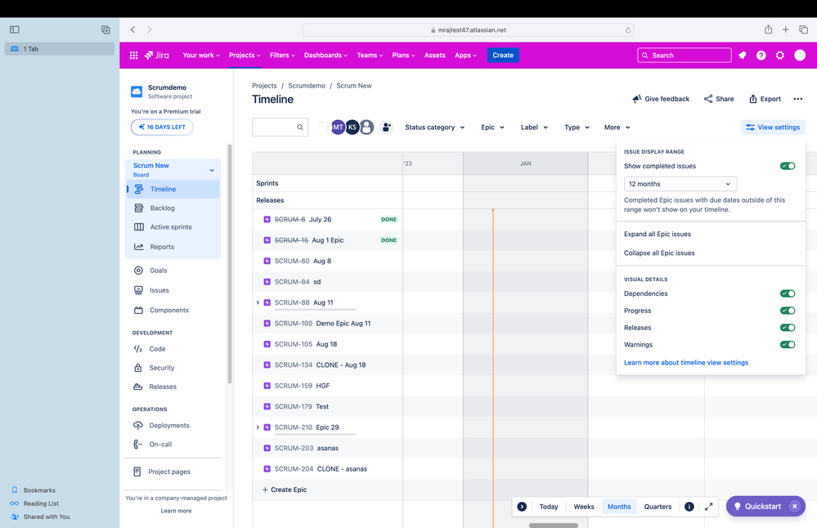Click the add people icon
This screenshot has height=528, width=817.
pyautogui.click(x=386, y=127)
